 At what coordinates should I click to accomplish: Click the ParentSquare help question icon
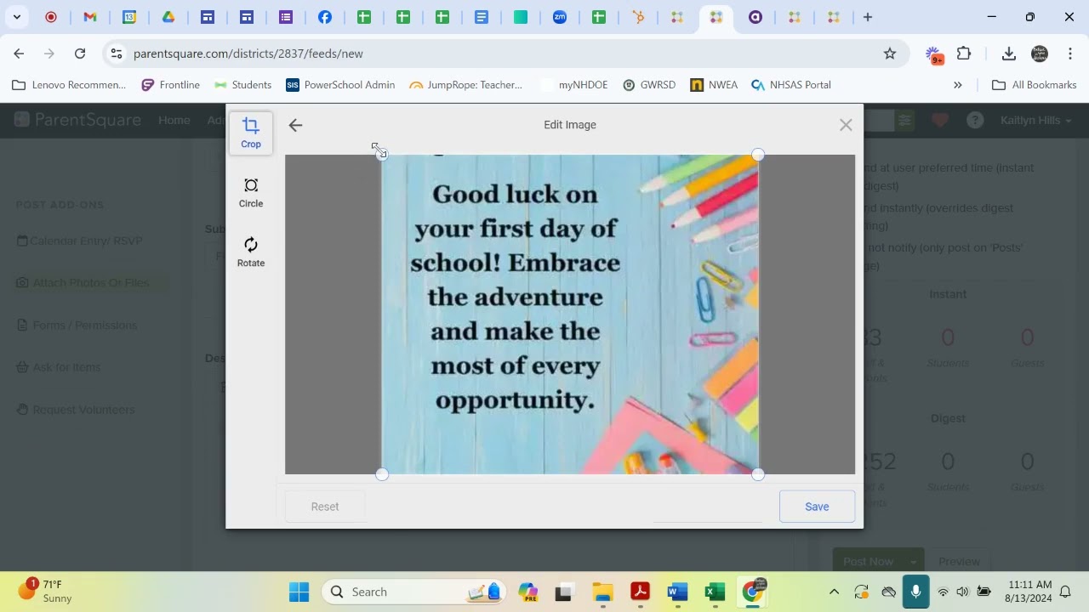click(975, 121)
